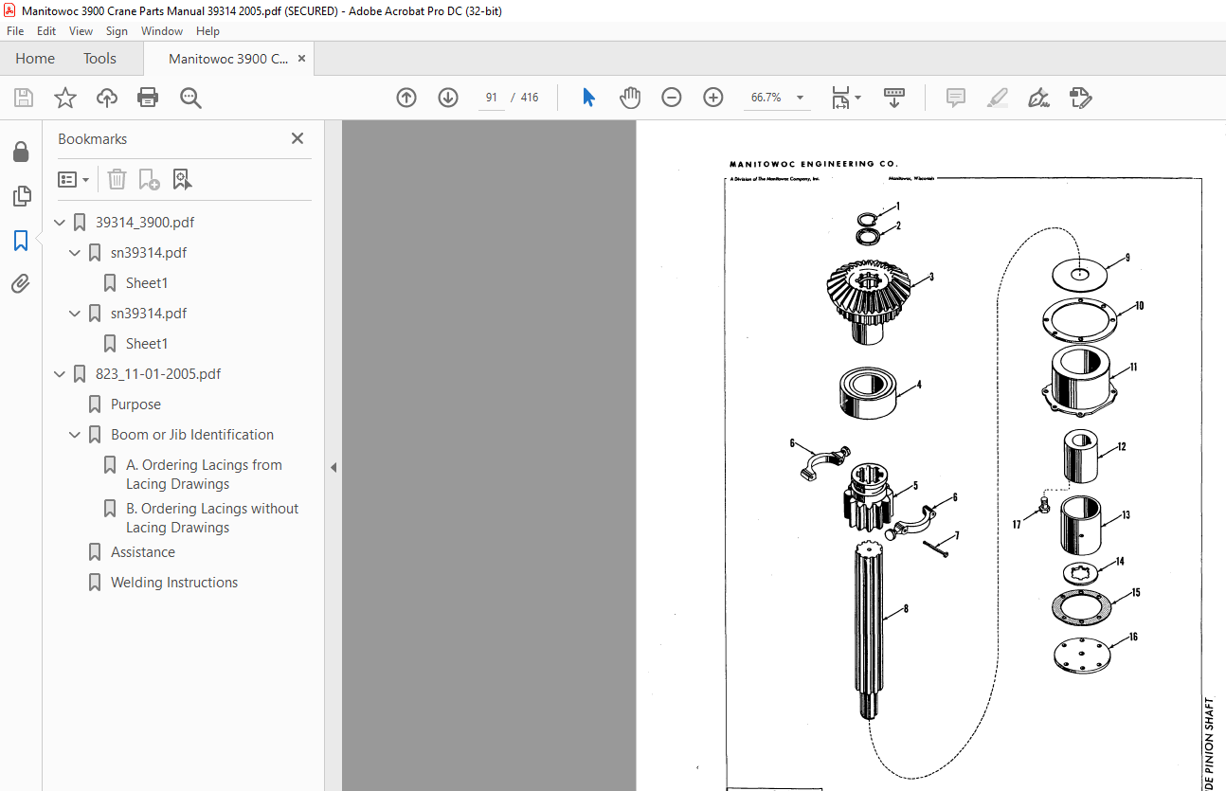Go to previous page with up arrow
Viewport: 1226px width, 791px height.
coord(406,98)
